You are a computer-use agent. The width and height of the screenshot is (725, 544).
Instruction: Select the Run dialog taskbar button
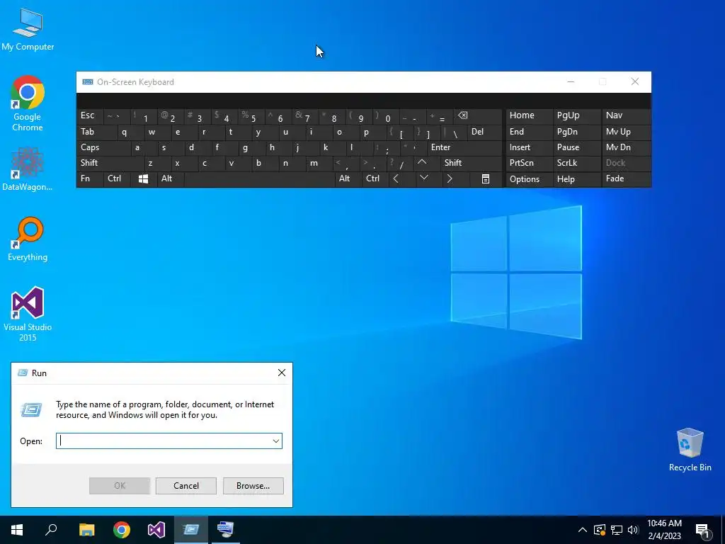(191, 530)
